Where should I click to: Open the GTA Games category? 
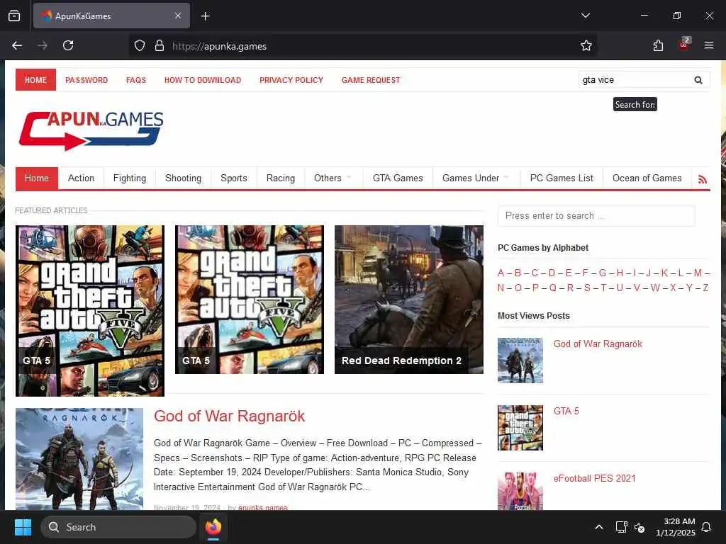(x=398, y=178)
